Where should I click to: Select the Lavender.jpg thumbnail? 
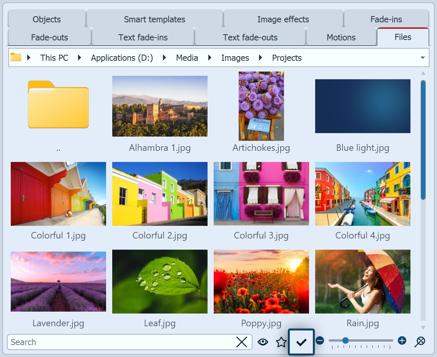[x=58, y=282]
